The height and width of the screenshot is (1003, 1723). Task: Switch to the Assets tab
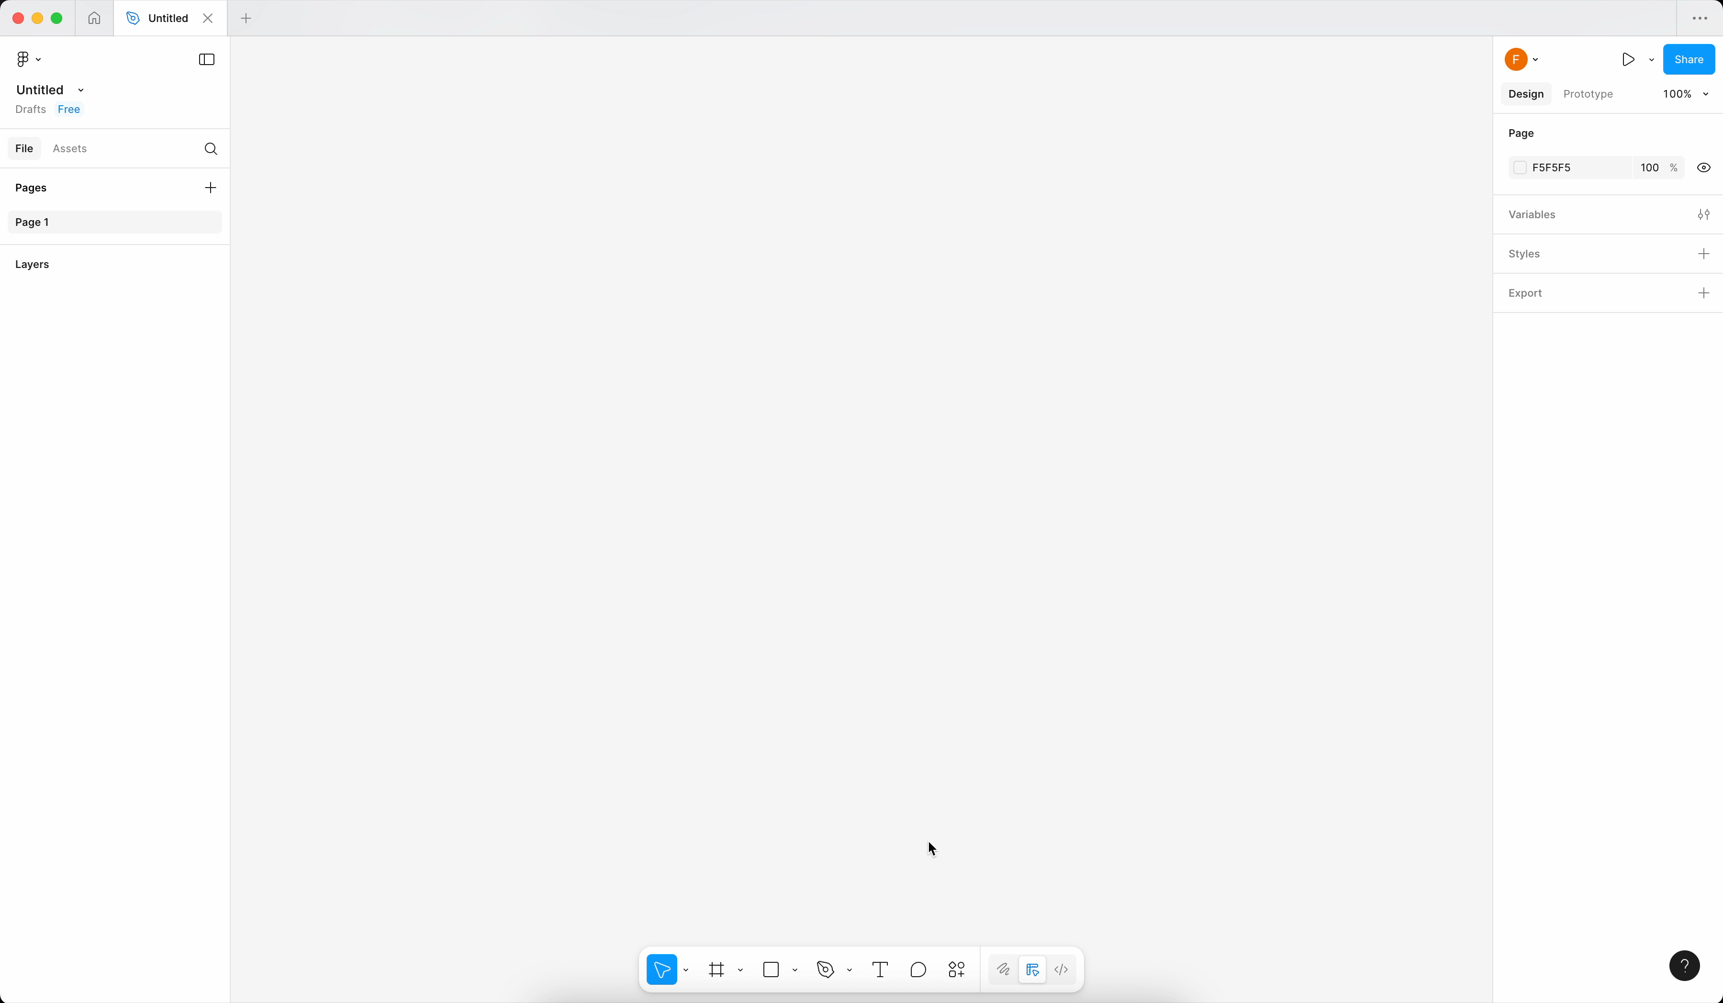(70, 148)
